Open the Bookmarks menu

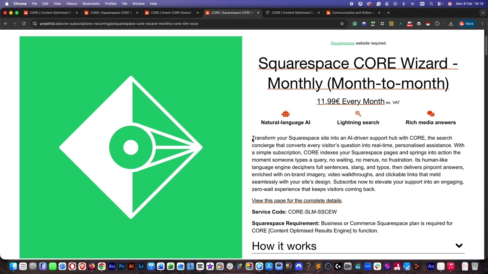coord(91,3)
